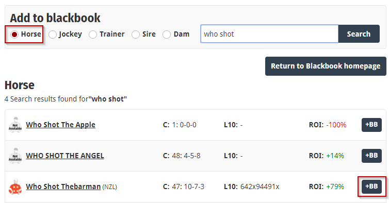Open the Who Shot Thebarman horse page
The height and width of the screenshot is (203, 389).
(63, 187)
